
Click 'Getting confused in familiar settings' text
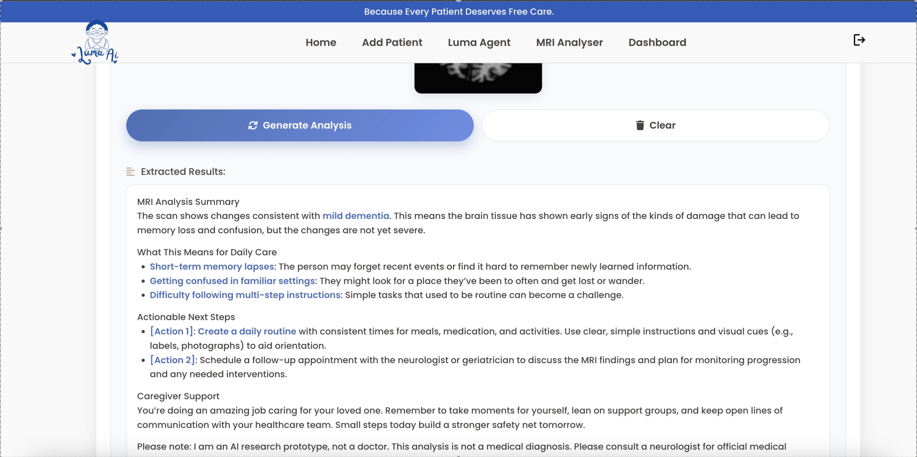pos(232,281)
